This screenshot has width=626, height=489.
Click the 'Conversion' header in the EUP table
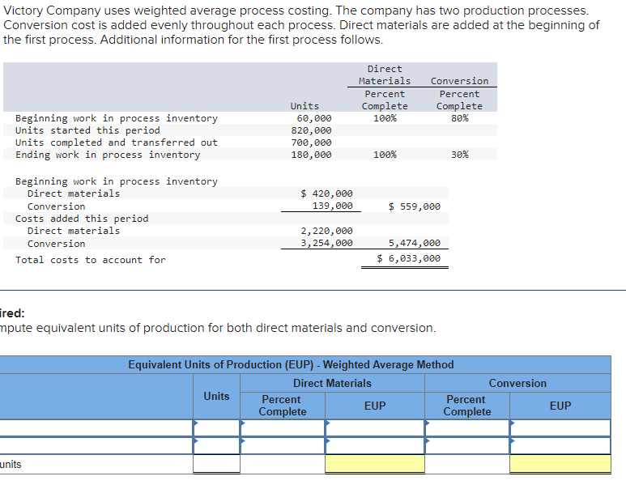coord(517,383)
